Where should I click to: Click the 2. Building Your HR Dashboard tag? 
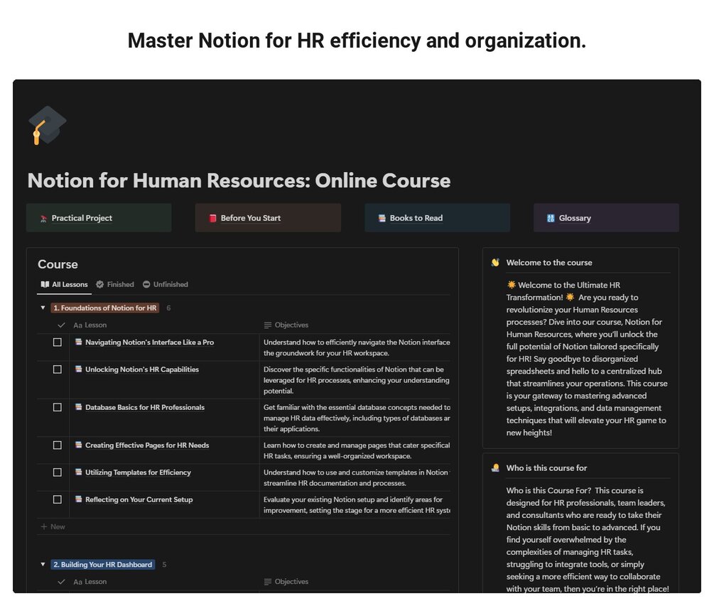click(102, 565)
